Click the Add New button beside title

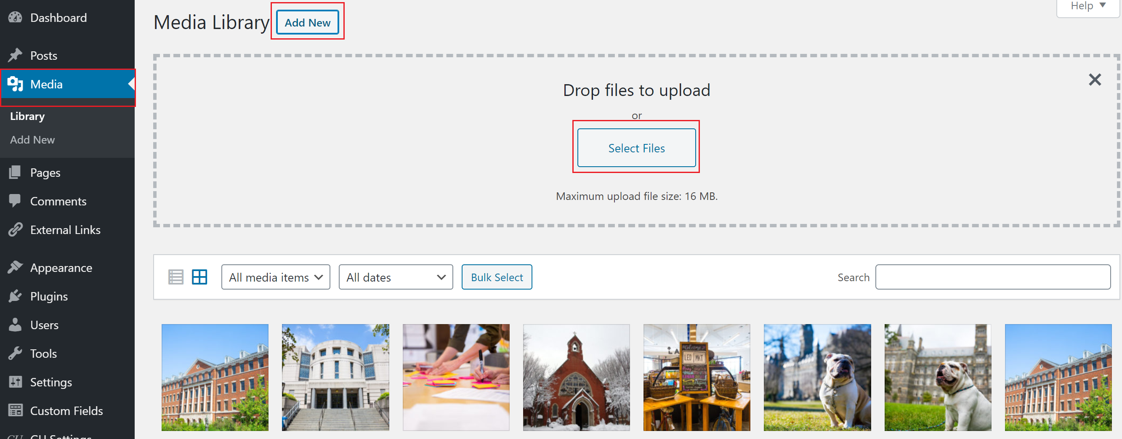pyautogui.click(x=308, y=23)
